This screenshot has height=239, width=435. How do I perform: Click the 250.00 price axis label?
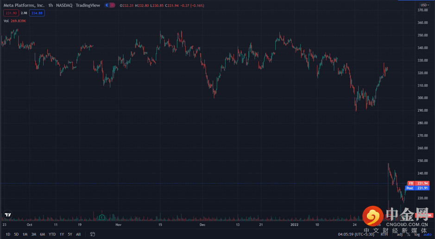click(422, 161)
